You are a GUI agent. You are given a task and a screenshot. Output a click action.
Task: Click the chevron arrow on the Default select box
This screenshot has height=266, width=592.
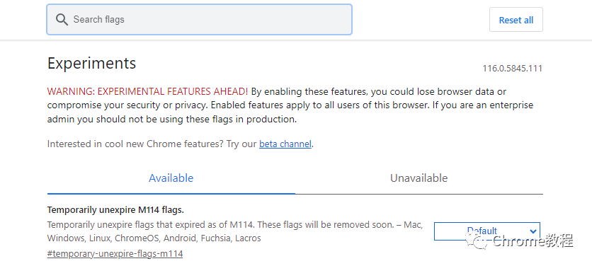533,231
